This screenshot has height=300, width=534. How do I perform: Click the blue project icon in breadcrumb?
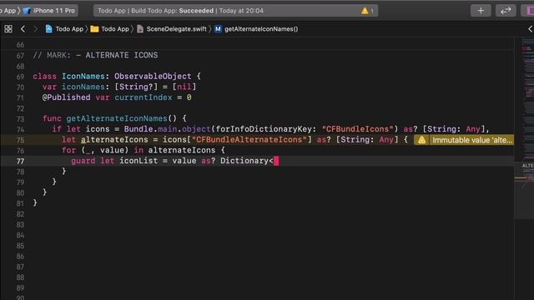pos(48,29)
